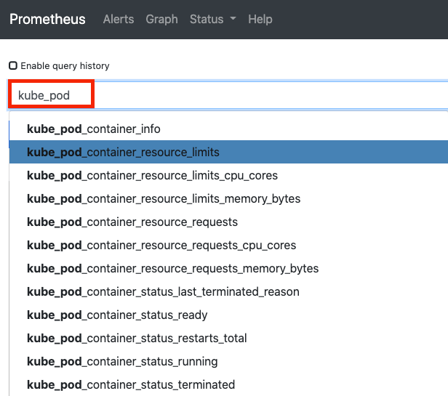Choose kube_pod_container_resource_requests suggestion
Image resolution: width=448 pixels, height=396 pixels.
tap(228, 222)
